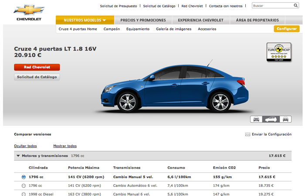Click the search magnifier icon
305x196 pixels.
coord(296,6)
